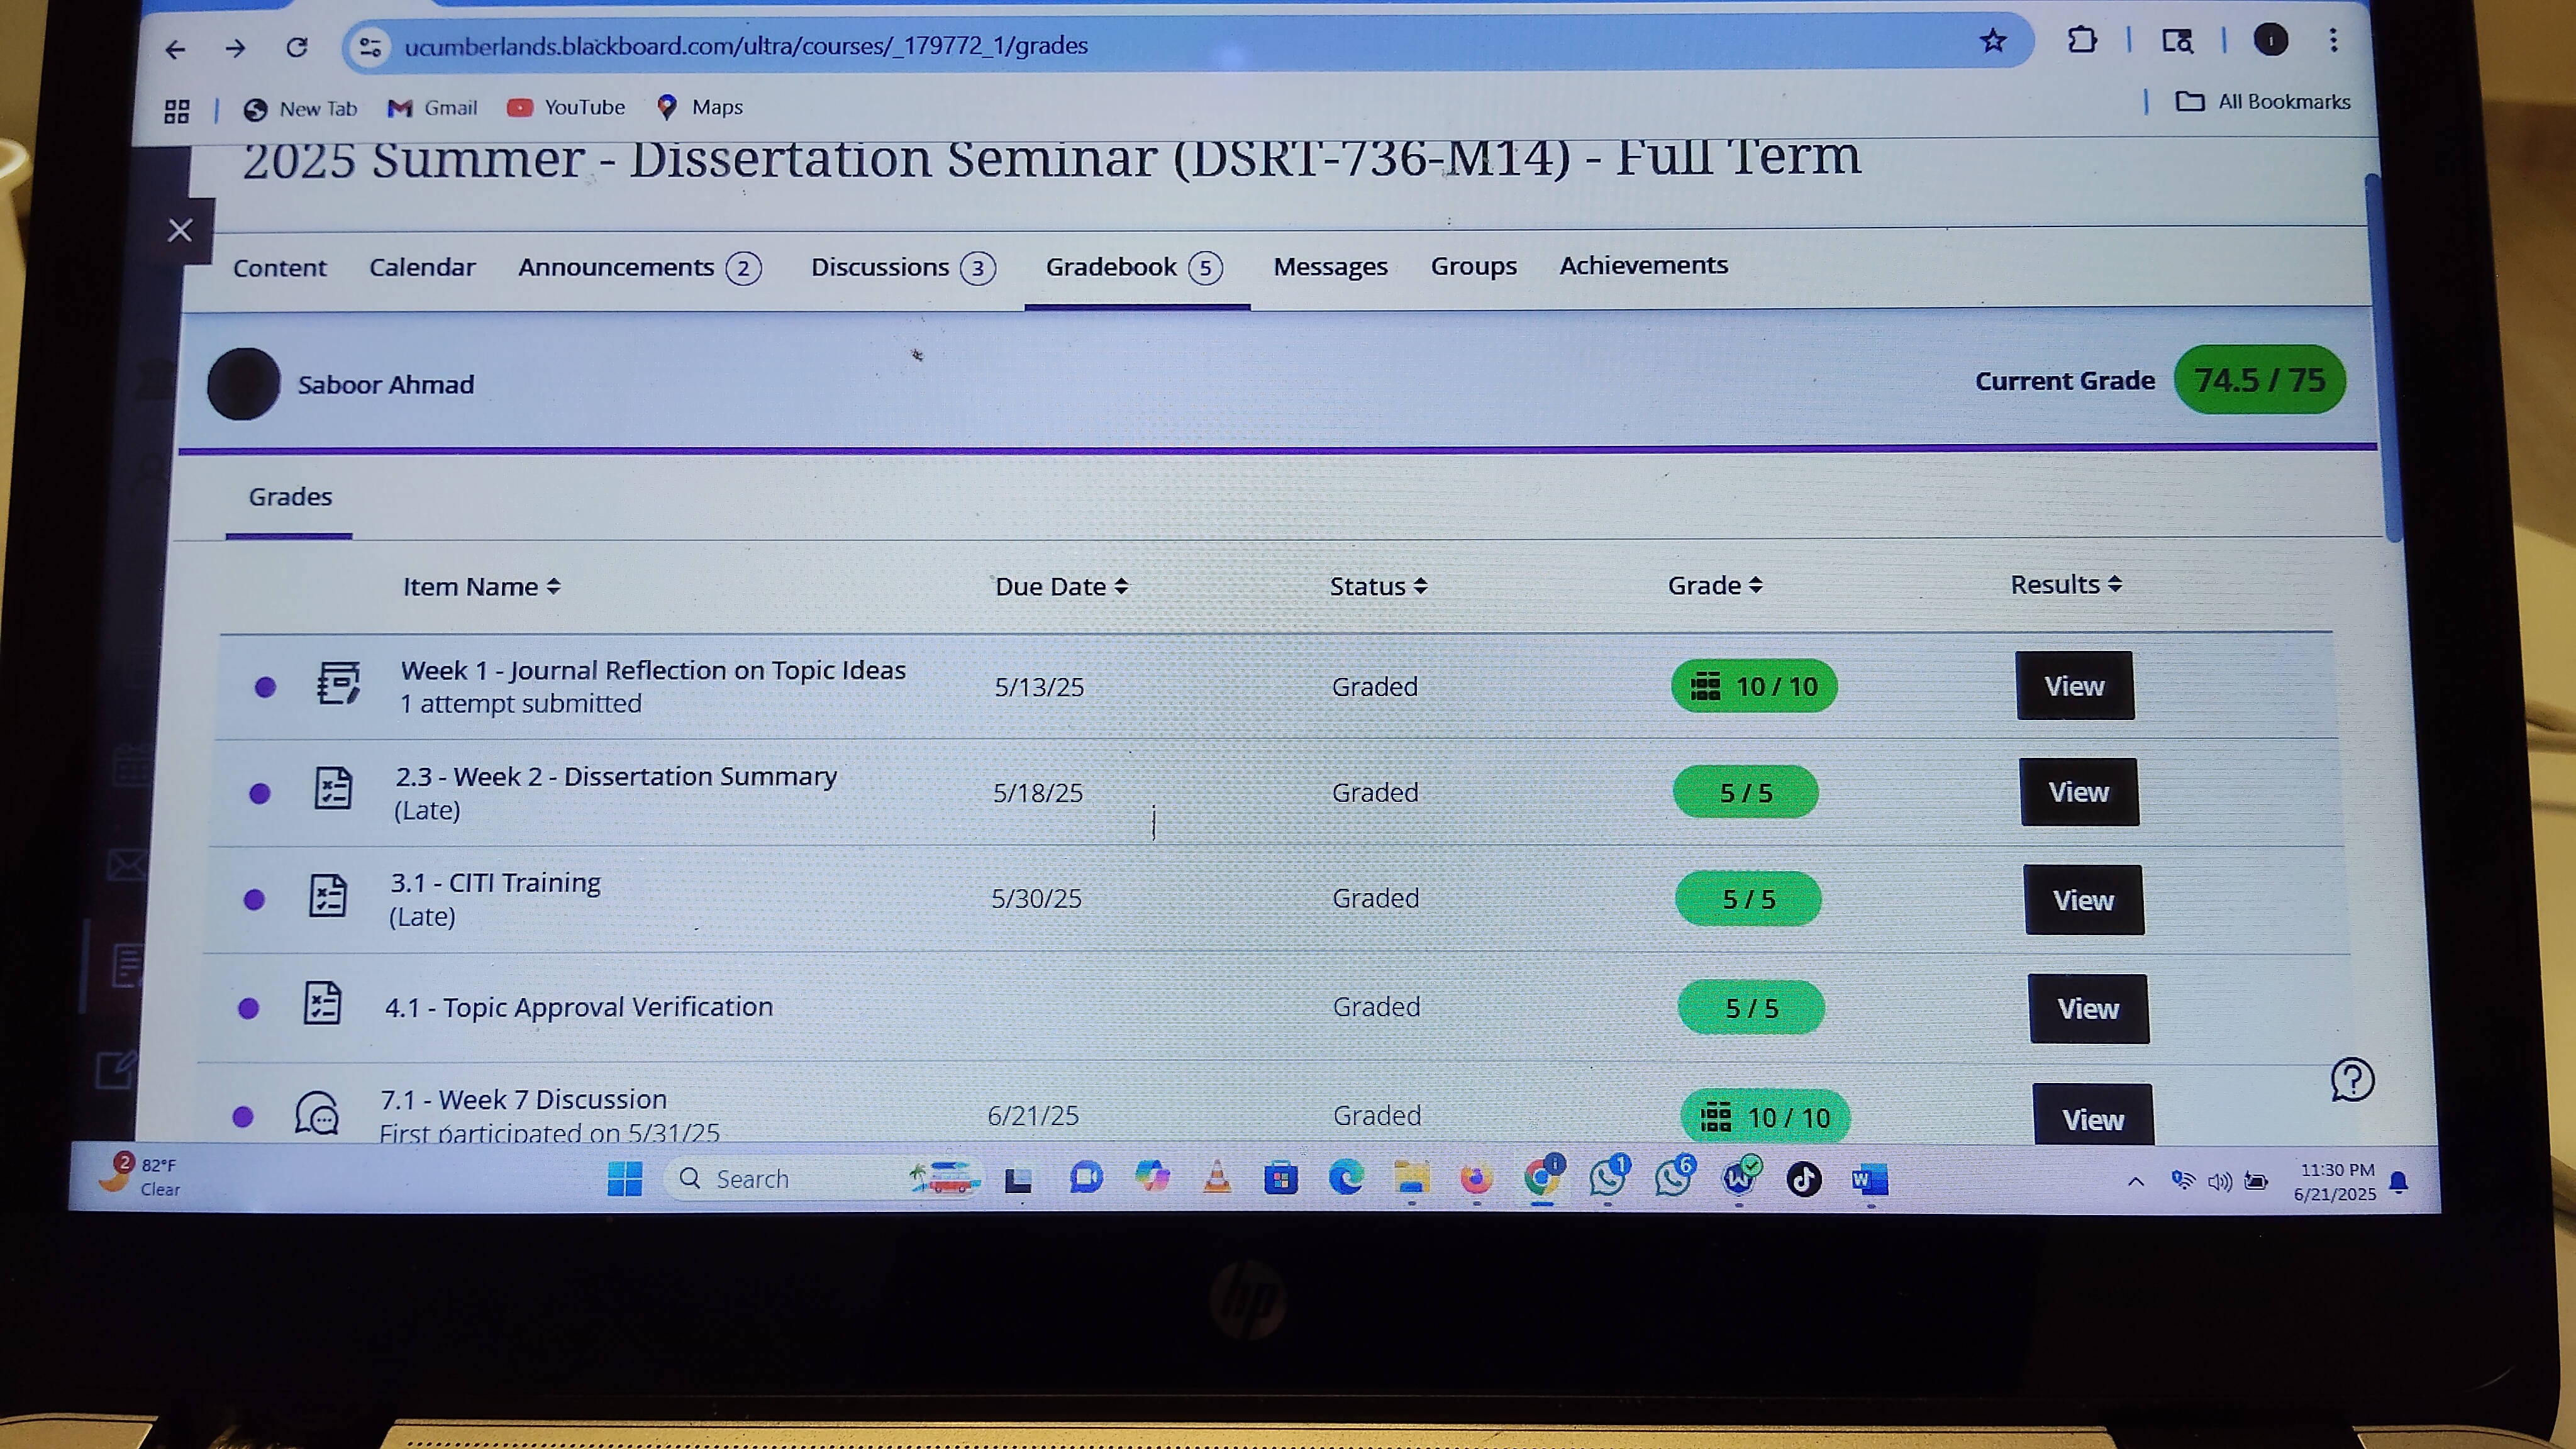Image resolution: width=2576 pixels, height=1449 pixels.
Task: Click the journal icon for Week 1 reflection
Action: click(x=338, y=684)
